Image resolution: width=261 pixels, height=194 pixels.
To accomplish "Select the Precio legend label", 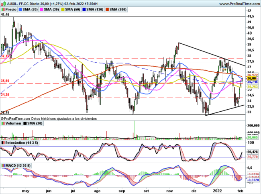I will (11, 8).
